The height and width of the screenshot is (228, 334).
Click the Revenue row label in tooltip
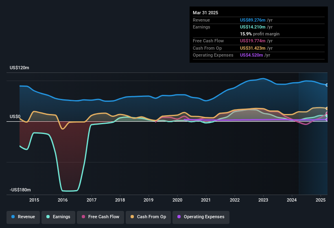point(201,20)
